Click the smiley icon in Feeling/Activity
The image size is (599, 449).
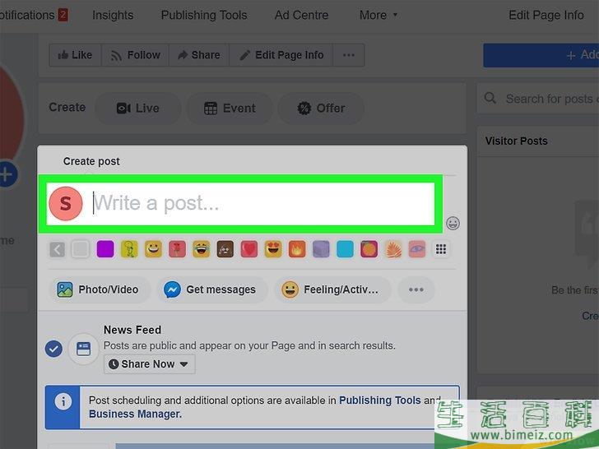tap(290, 289)
